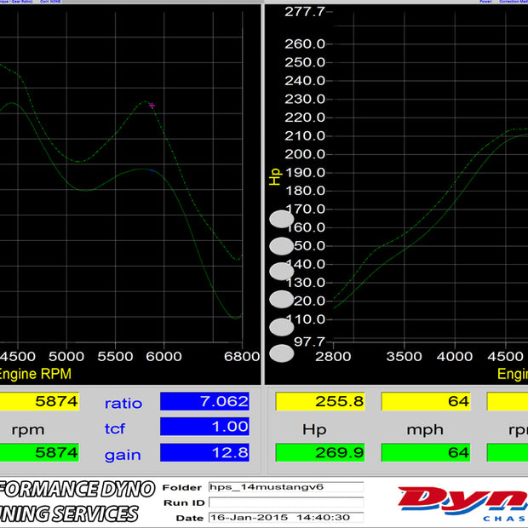The height and width of the screenshot is (528, 528).
Task: Click the 'Run ID' label
Action: click(x=184, y=502)
